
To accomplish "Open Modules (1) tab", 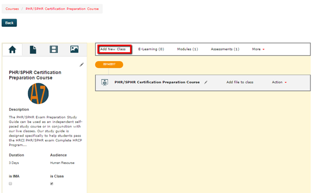I will point(187,49).
